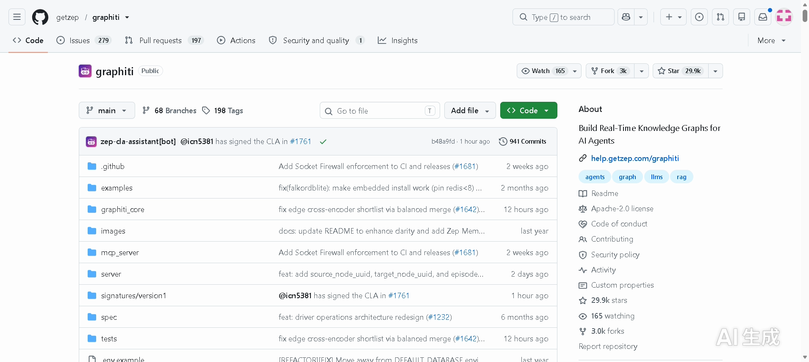Open commit hash b48a9fd
This screenshot has width=809, height=362.
coord(443,142)
